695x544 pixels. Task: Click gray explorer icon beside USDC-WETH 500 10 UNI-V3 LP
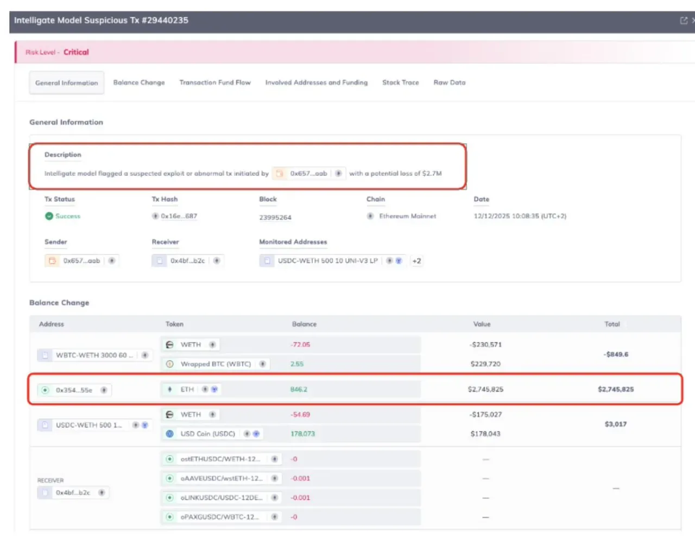[x=389, y=261]
